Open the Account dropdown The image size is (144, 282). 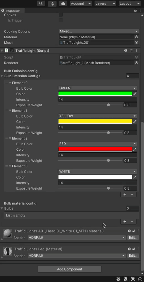81,3
